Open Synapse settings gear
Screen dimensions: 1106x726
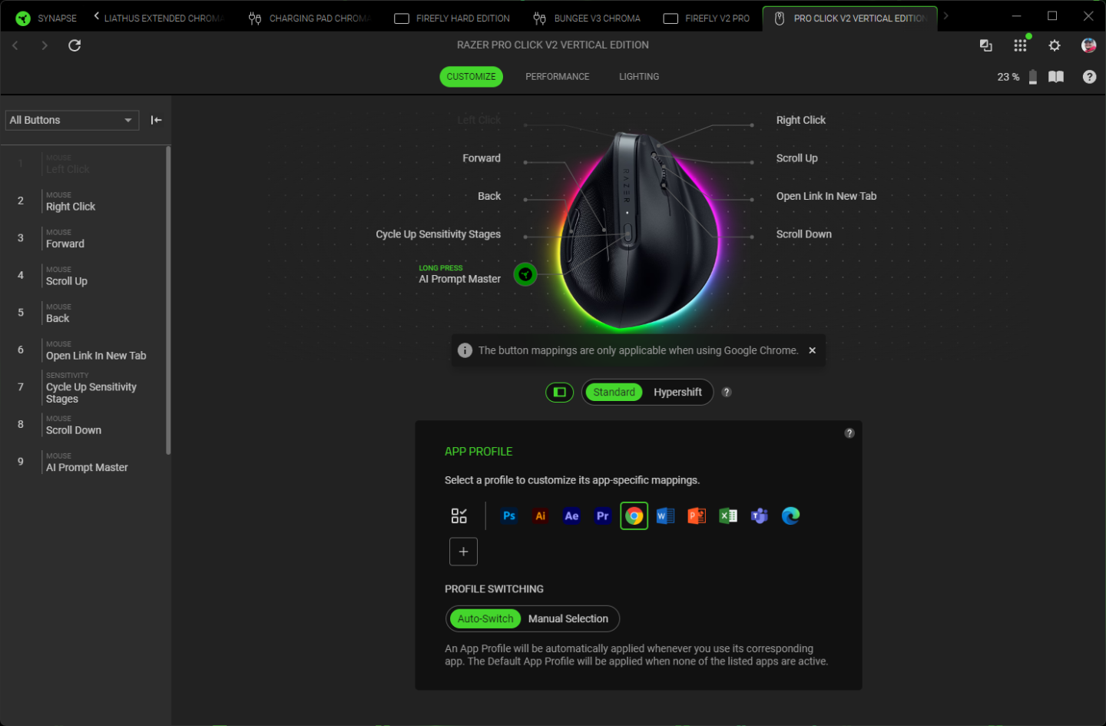pos(1055,45)
